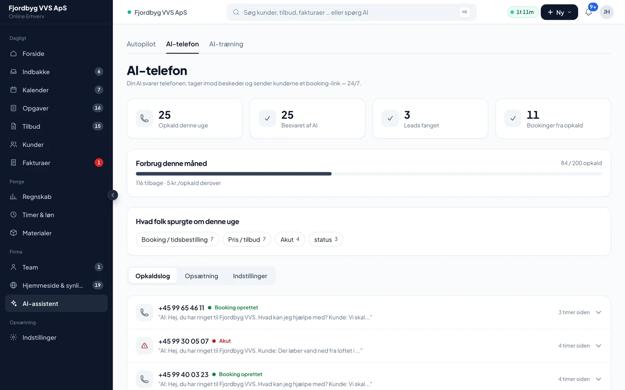The height and width of the screenshot is (390, 625).
Task: Select the AI-telefon tab
Action: [x=183, y=44]
